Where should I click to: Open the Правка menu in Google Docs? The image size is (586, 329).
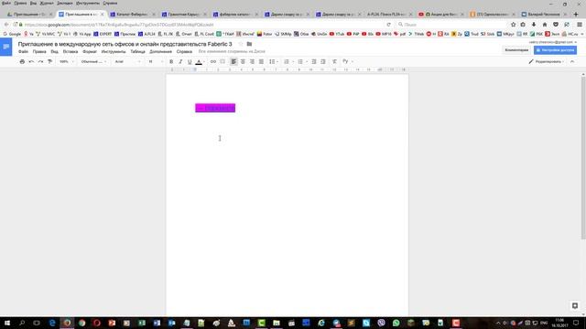(39, 51)
